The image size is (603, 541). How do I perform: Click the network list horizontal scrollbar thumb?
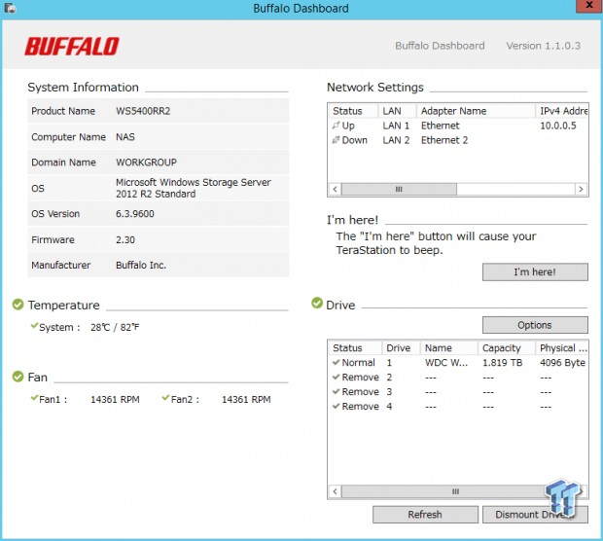(399, 190)
